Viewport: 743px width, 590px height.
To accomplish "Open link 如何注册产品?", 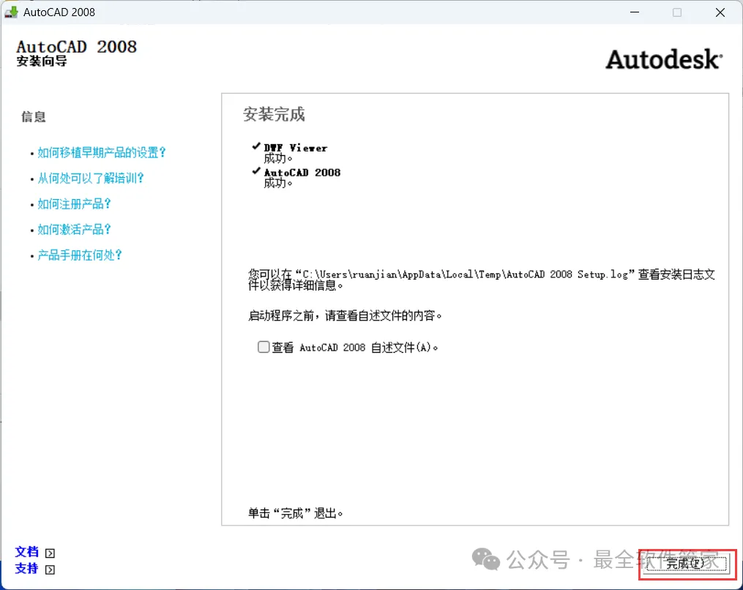I will point(74,203).
